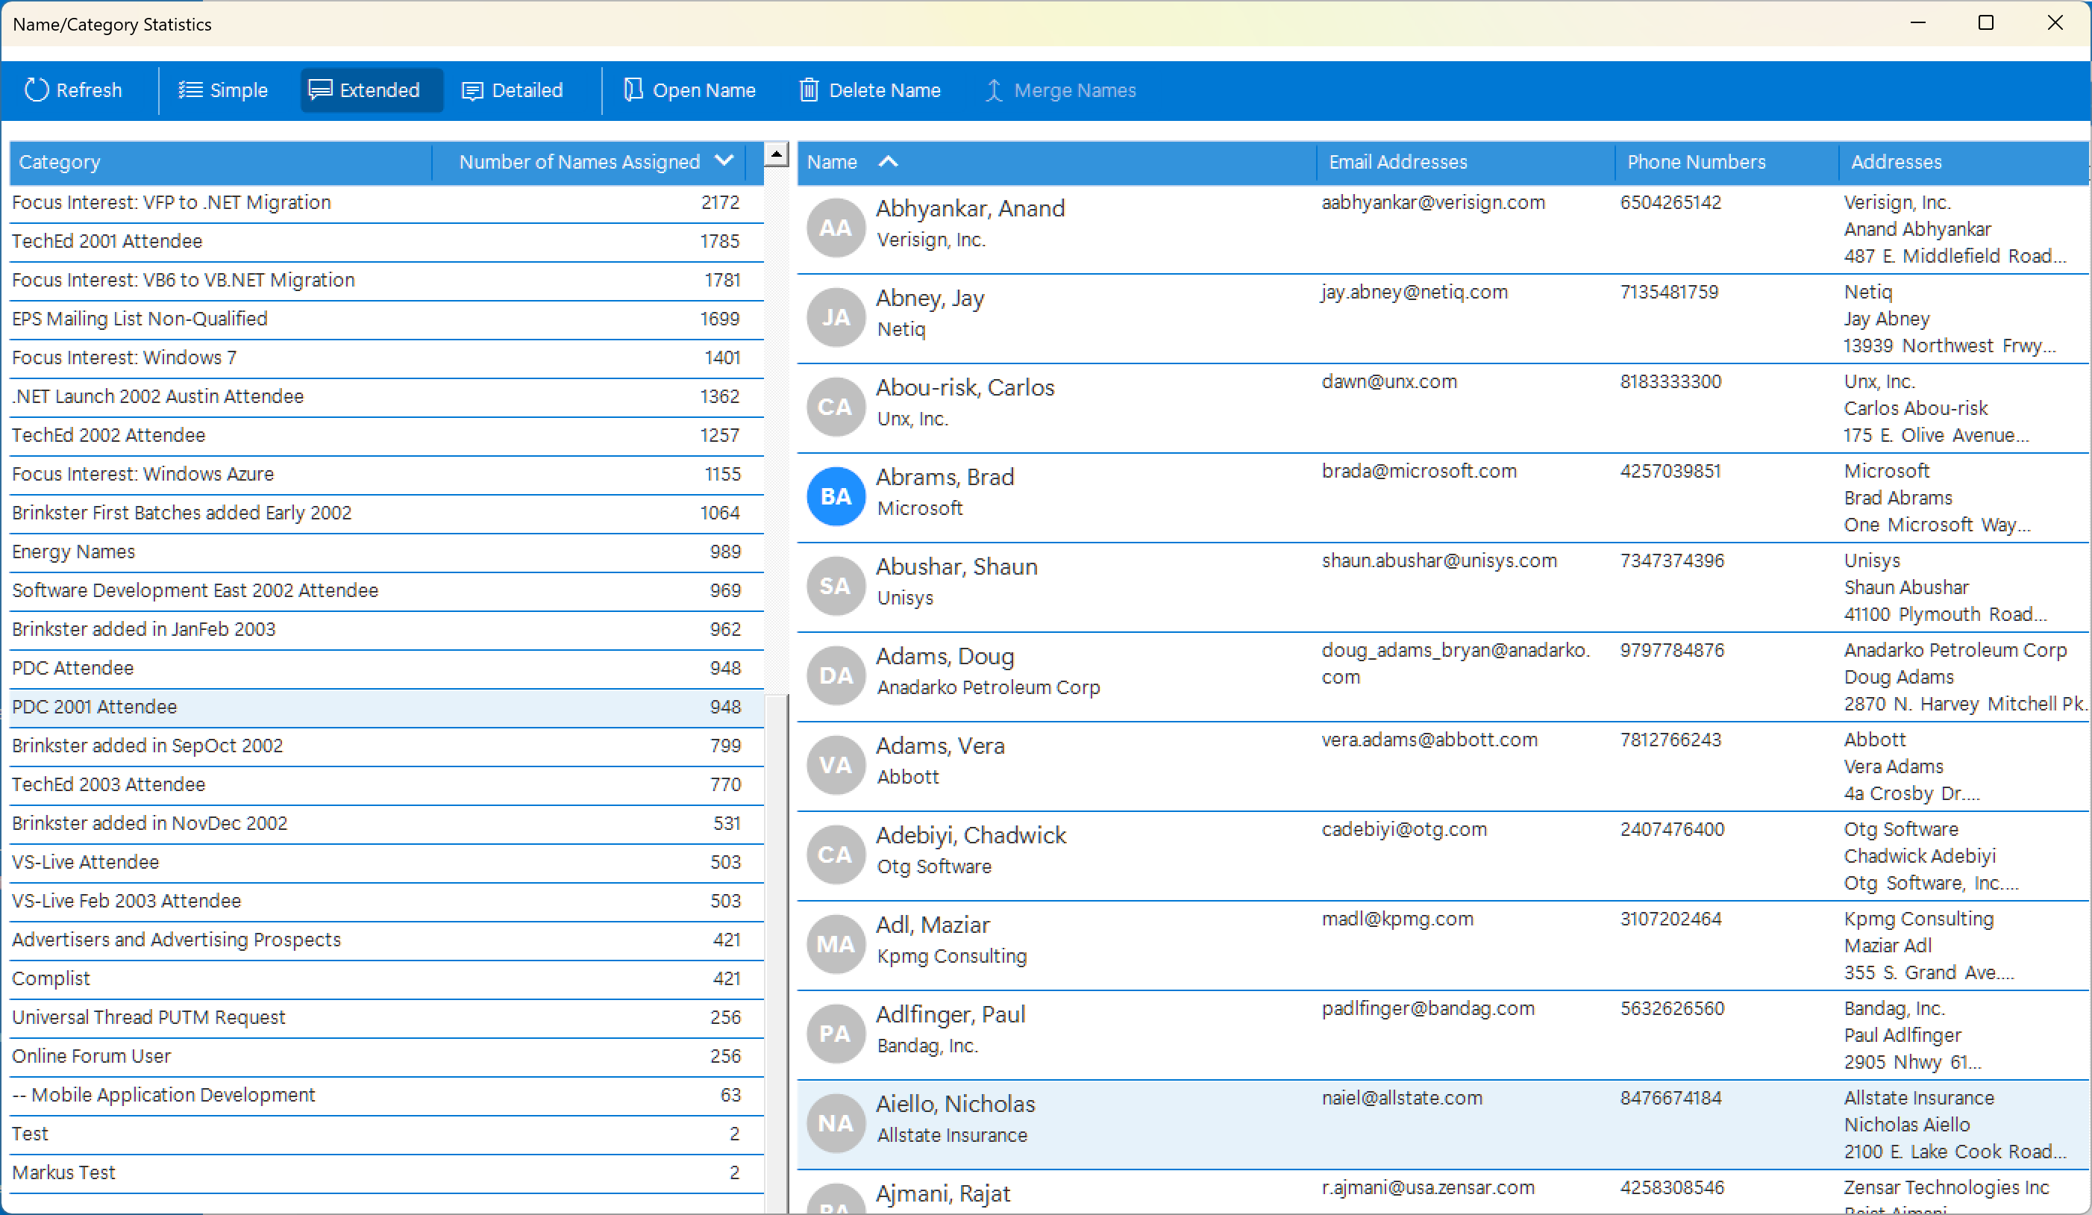Select the 'PDC 2001 Attendee' category row

[x=386, y=708]
